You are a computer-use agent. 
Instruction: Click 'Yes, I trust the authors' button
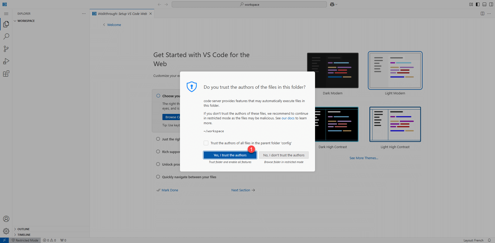(230, 155)
